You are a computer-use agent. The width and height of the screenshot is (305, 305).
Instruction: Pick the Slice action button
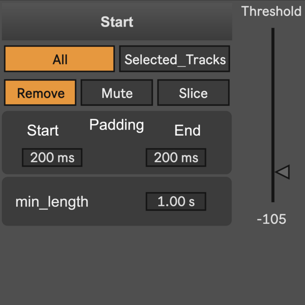coord(193,93)
